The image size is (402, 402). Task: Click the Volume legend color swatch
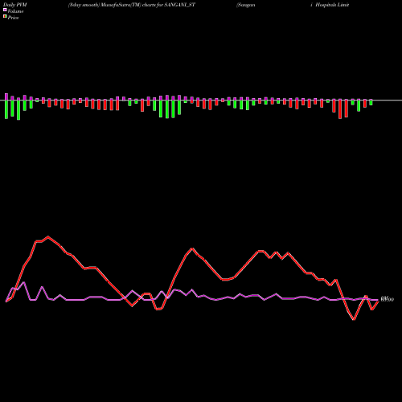coord(5,10)
